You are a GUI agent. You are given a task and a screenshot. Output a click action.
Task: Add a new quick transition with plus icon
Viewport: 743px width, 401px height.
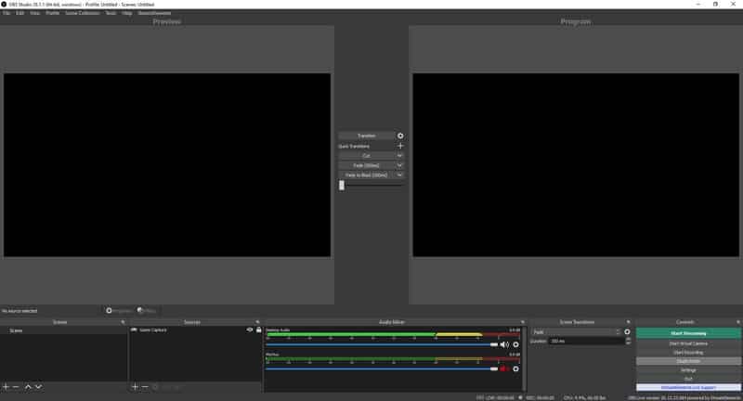[x=400, y=146]
